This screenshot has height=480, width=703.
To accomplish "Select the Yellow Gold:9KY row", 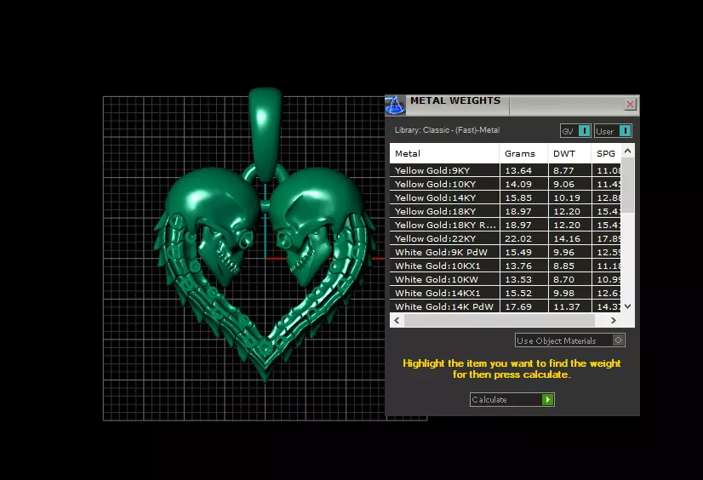I will pyautogui.click(x=506, y=170).
